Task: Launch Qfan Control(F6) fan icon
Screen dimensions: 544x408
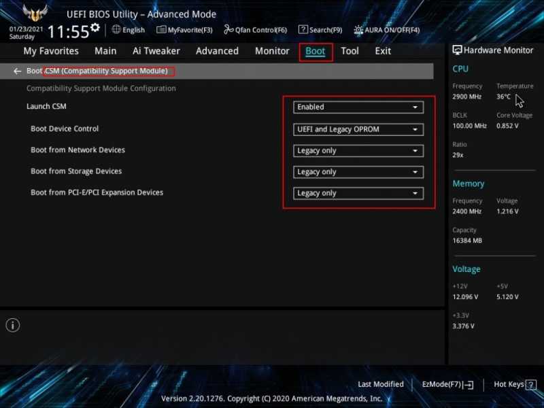Action: pyautogui.click(x=228, y=29)
